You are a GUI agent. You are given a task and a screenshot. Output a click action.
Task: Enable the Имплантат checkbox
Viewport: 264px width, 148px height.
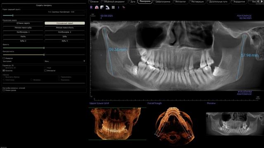pos(45,71)
